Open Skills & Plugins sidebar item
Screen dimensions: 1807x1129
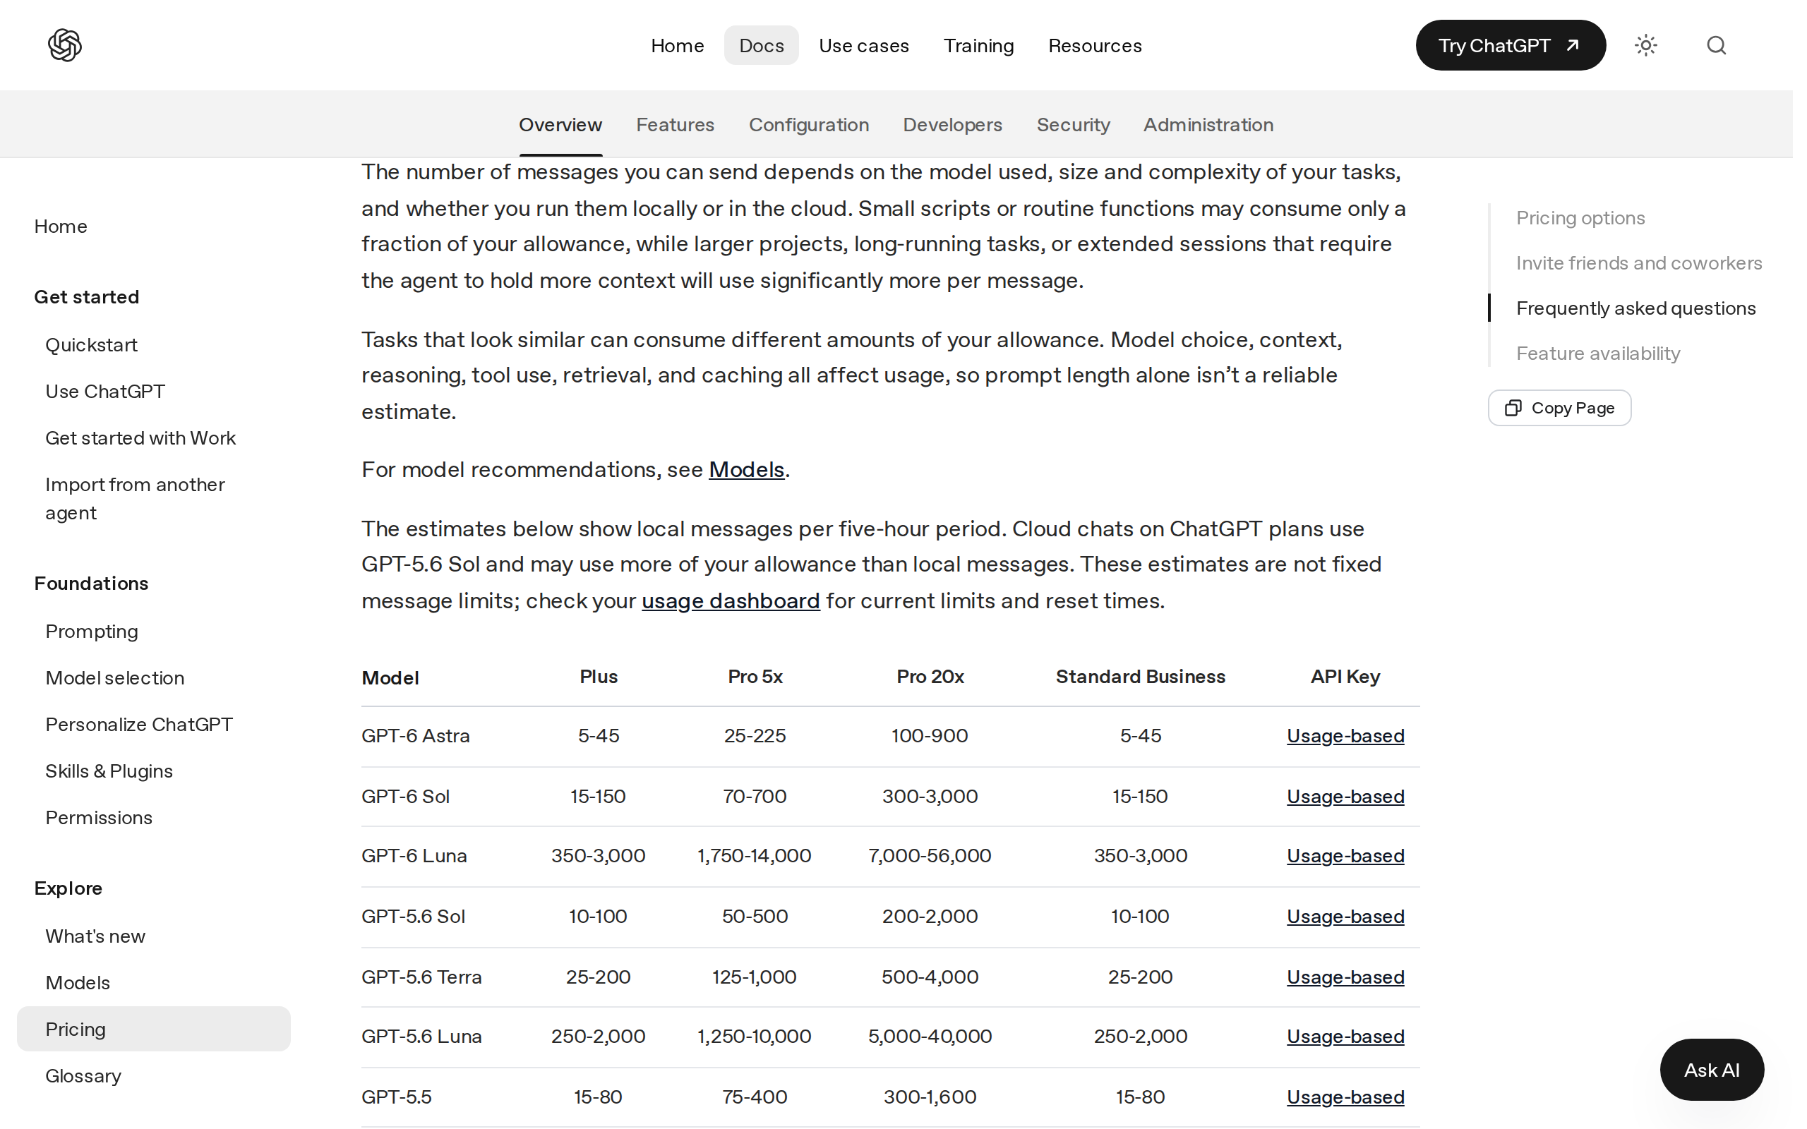point(109,771)
